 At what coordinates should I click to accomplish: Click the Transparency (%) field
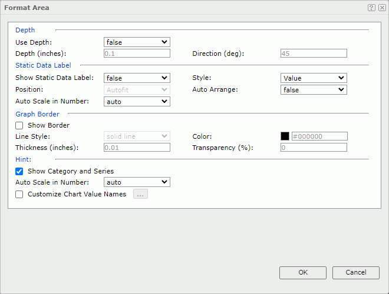point(314,148)
